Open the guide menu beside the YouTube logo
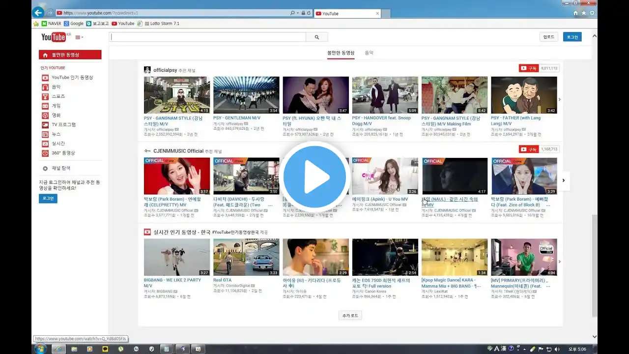 [79, 37]
